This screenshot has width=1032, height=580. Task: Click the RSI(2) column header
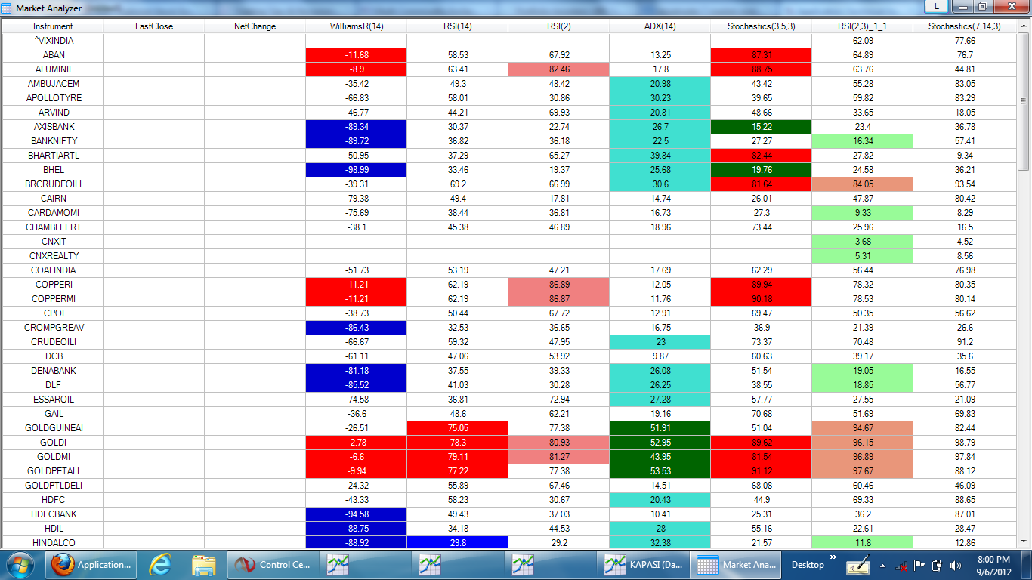pos(559,26)
